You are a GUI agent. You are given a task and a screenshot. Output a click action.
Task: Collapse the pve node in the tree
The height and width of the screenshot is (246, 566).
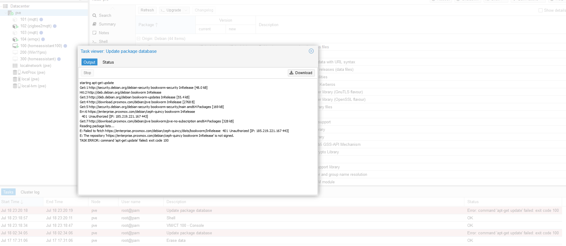(6, 13)
